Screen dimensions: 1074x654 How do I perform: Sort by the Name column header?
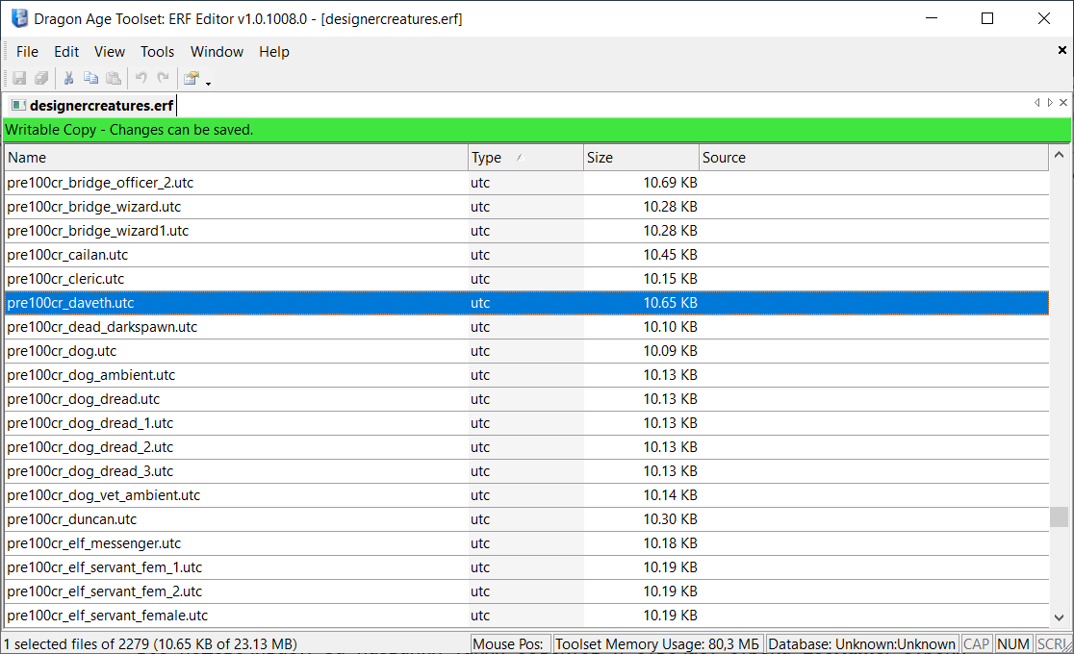(237, 158)
